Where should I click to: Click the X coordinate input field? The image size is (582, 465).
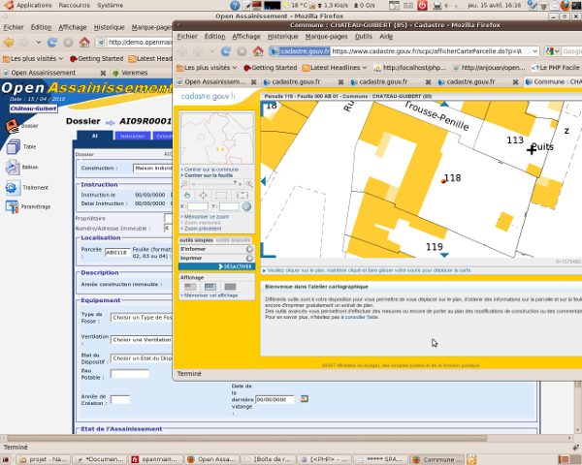coord(198,206)
